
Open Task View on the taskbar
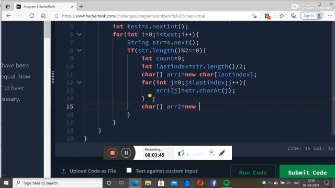click(x=121, y=183)
